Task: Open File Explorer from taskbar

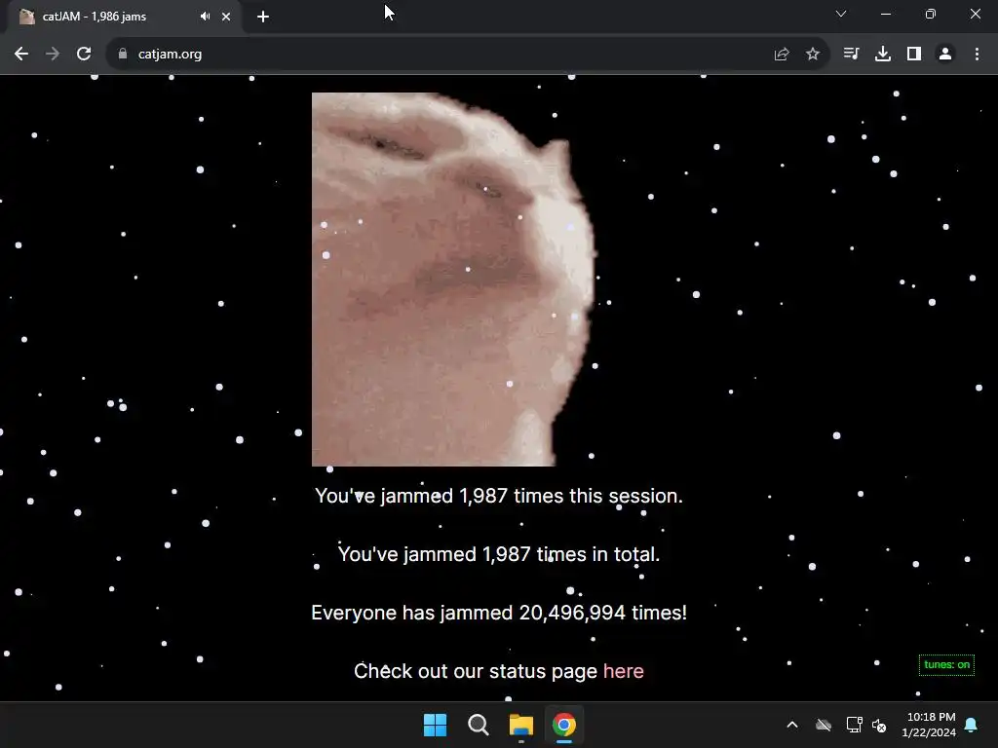Action: pos(521,725)
